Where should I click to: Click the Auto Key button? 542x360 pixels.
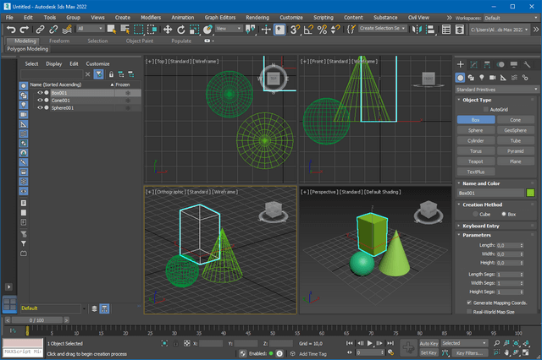(x=429, y=343)
